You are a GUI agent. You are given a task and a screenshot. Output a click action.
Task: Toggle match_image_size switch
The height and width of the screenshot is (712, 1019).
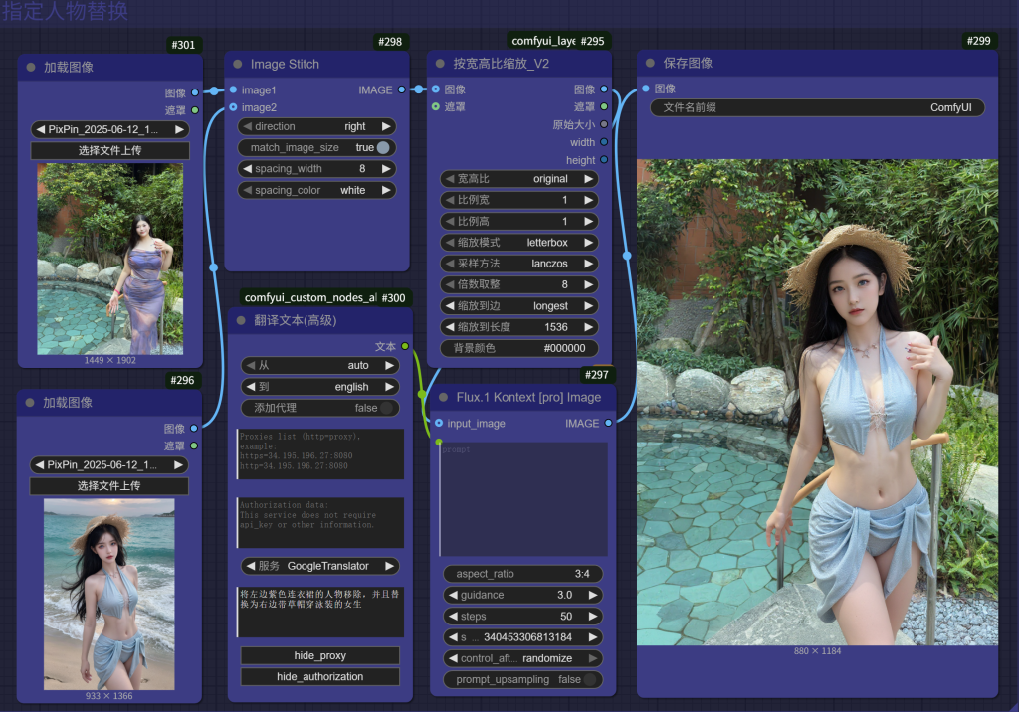(383, 147)
